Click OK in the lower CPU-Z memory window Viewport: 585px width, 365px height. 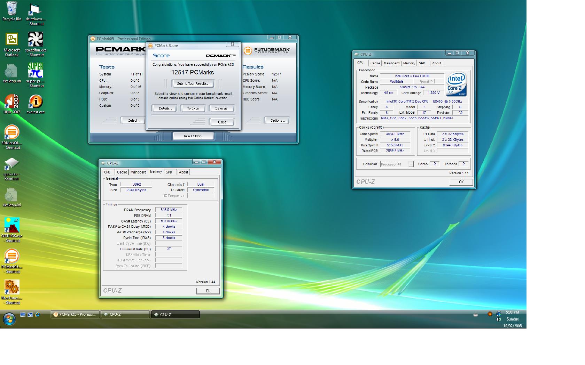pyautogui.click(x=208, y=291)
